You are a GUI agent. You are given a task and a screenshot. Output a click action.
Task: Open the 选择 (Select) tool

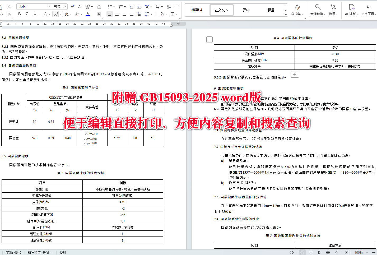tap(333, 9)
